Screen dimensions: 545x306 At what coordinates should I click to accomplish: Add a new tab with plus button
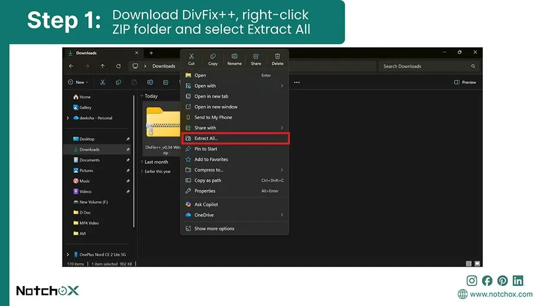point(151,53)
